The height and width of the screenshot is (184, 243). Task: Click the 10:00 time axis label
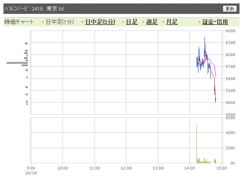click(63, 168)
